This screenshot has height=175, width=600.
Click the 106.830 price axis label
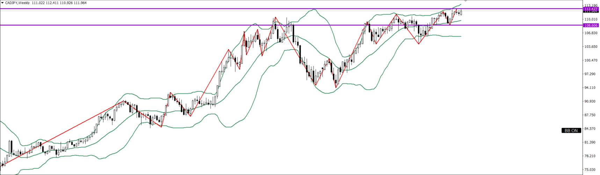590,33
